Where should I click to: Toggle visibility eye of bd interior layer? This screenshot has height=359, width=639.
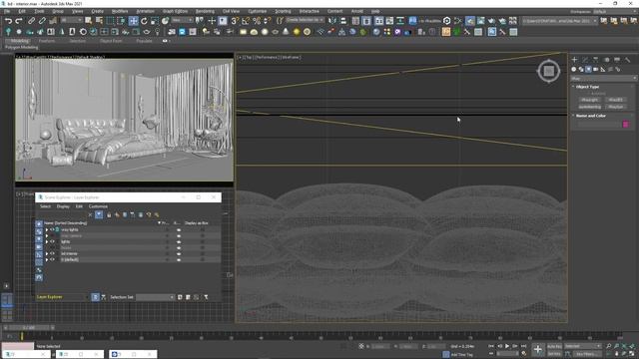point(52,253)
